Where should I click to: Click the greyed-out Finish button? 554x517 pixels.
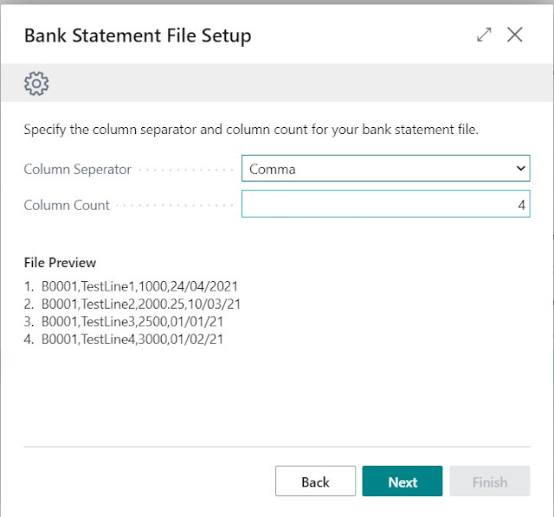(490, 482)
